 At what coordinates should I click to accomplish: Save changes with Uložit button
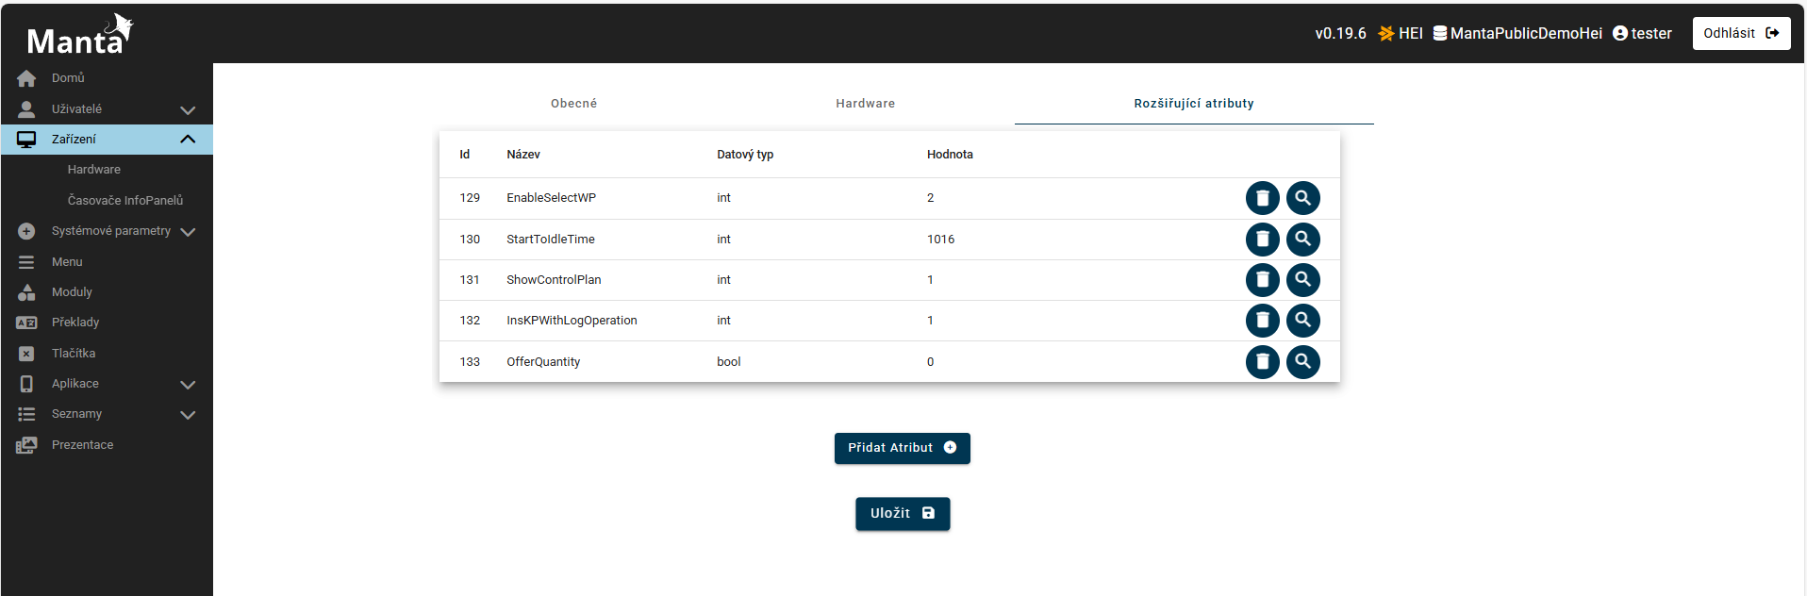902,514
